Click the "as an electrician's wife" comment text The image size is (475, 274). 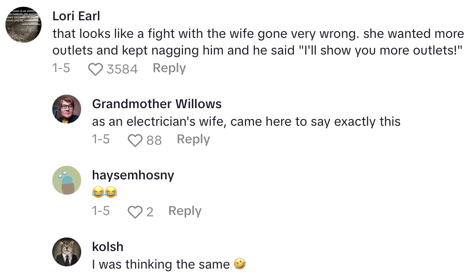[246, 122]
